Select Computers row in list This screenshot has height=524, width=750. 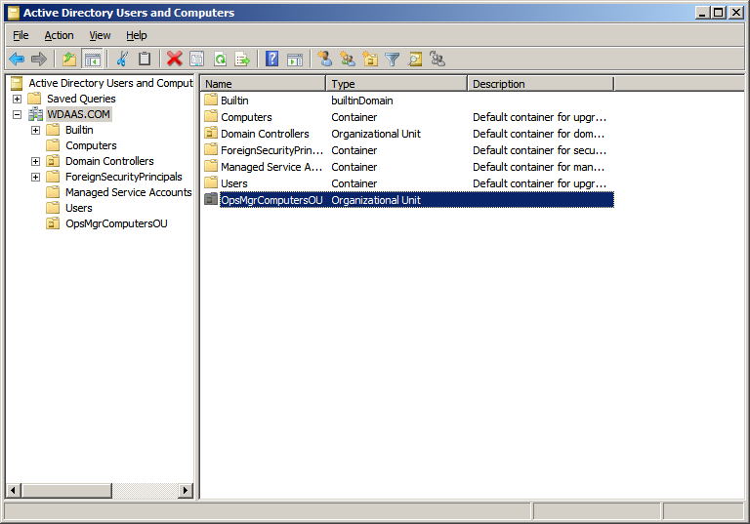pyautogui.click(x=408, y=117)
